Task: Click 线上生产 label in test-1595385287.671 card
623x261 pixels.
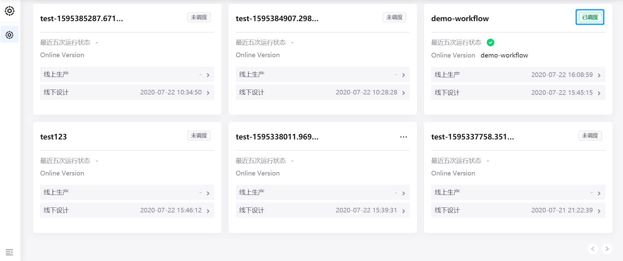Action: point(56,74)
